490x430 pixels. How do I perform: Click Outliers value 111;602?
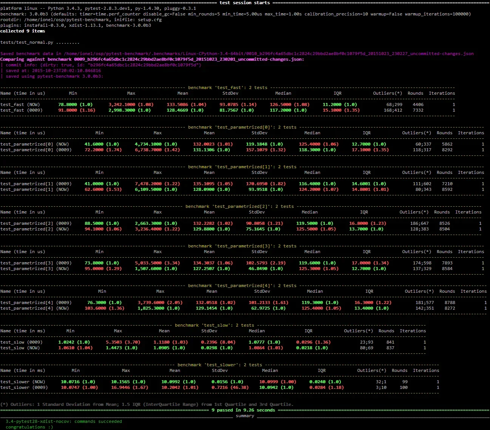coord(422,184)
